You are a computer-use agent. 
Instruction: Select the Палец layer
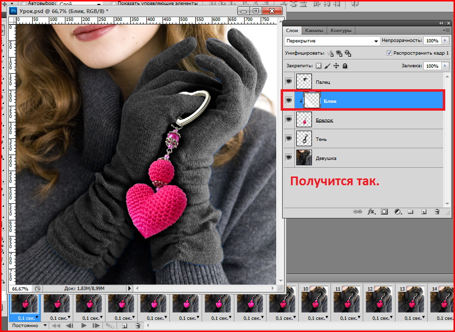click(x=369, y=82)
